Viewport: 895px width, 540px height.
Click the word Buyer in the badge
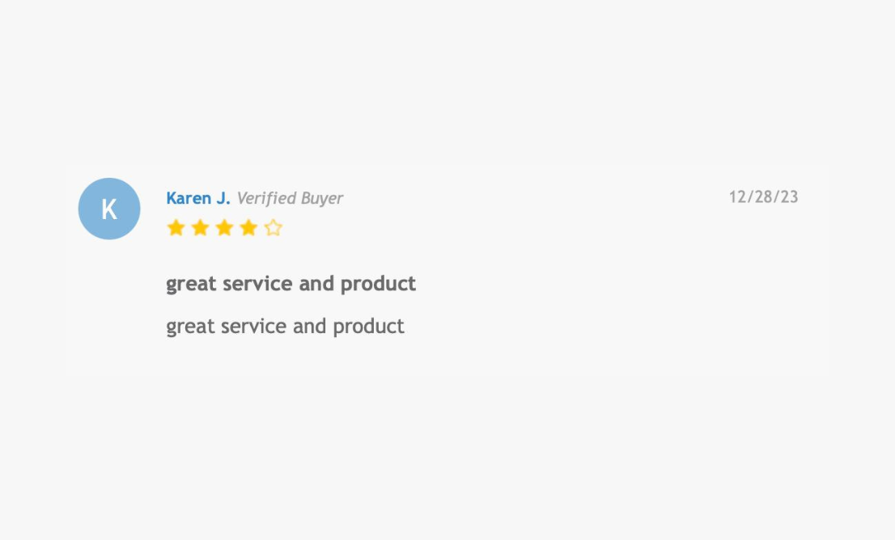(x=321, y=198)
